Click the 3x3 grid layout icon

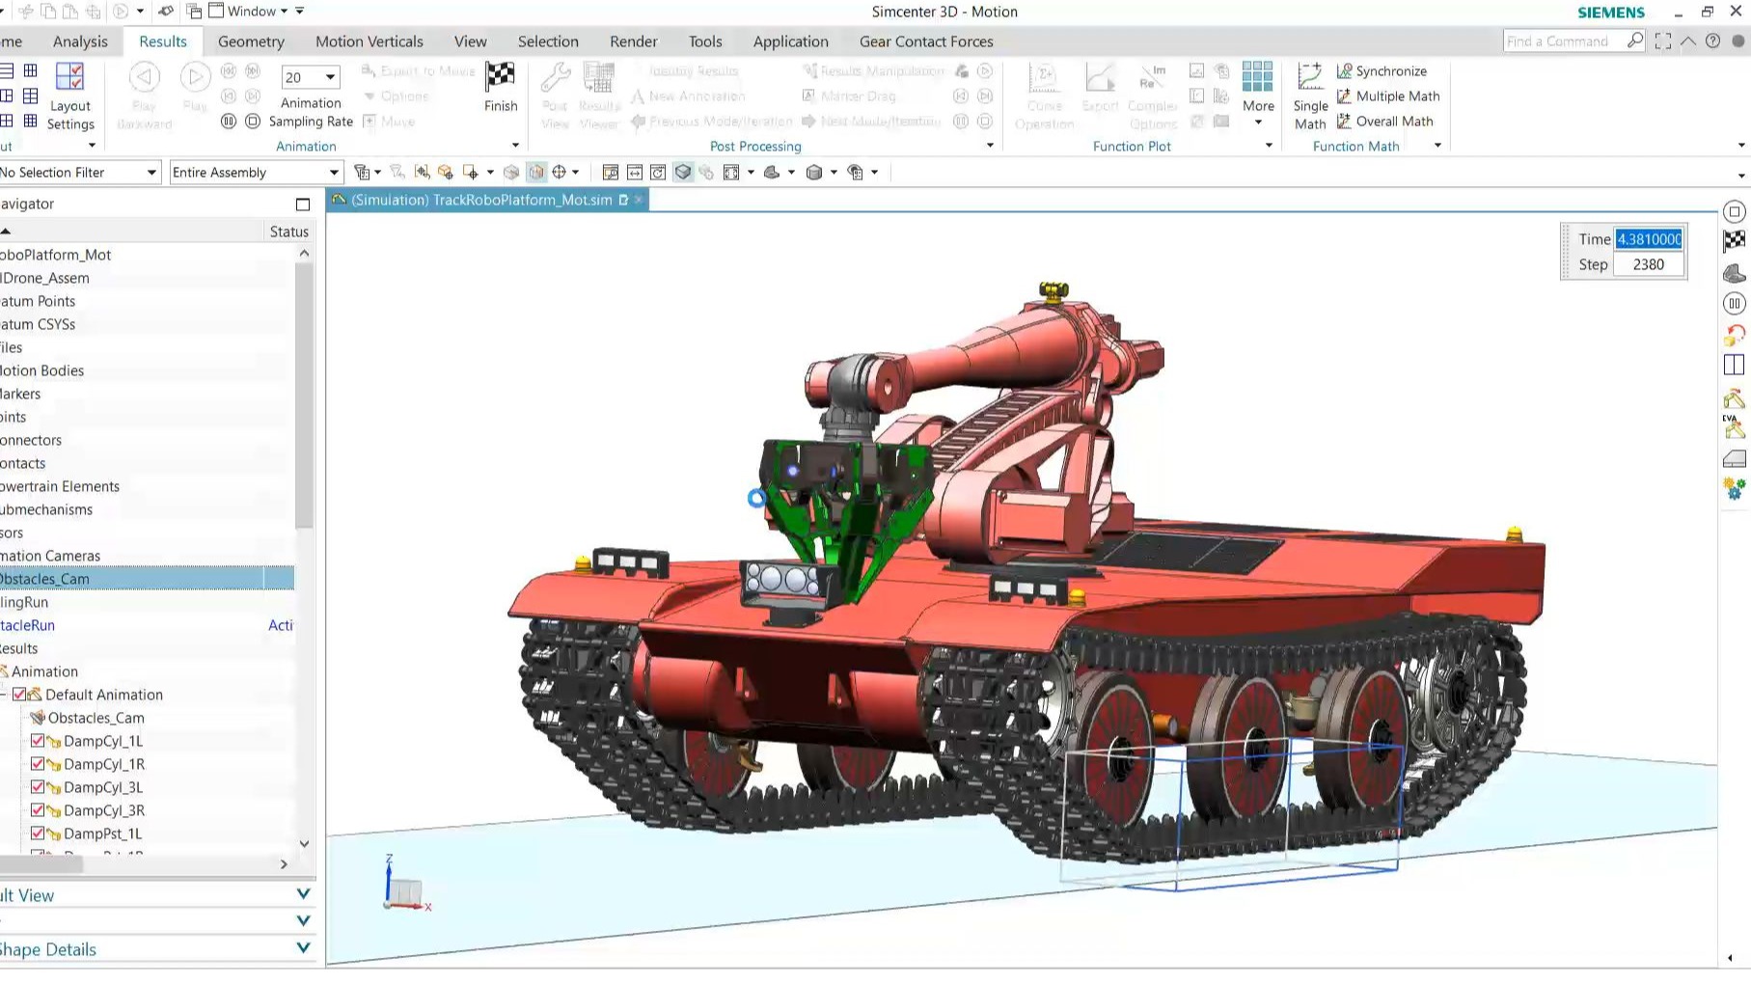click(1257, 75)
